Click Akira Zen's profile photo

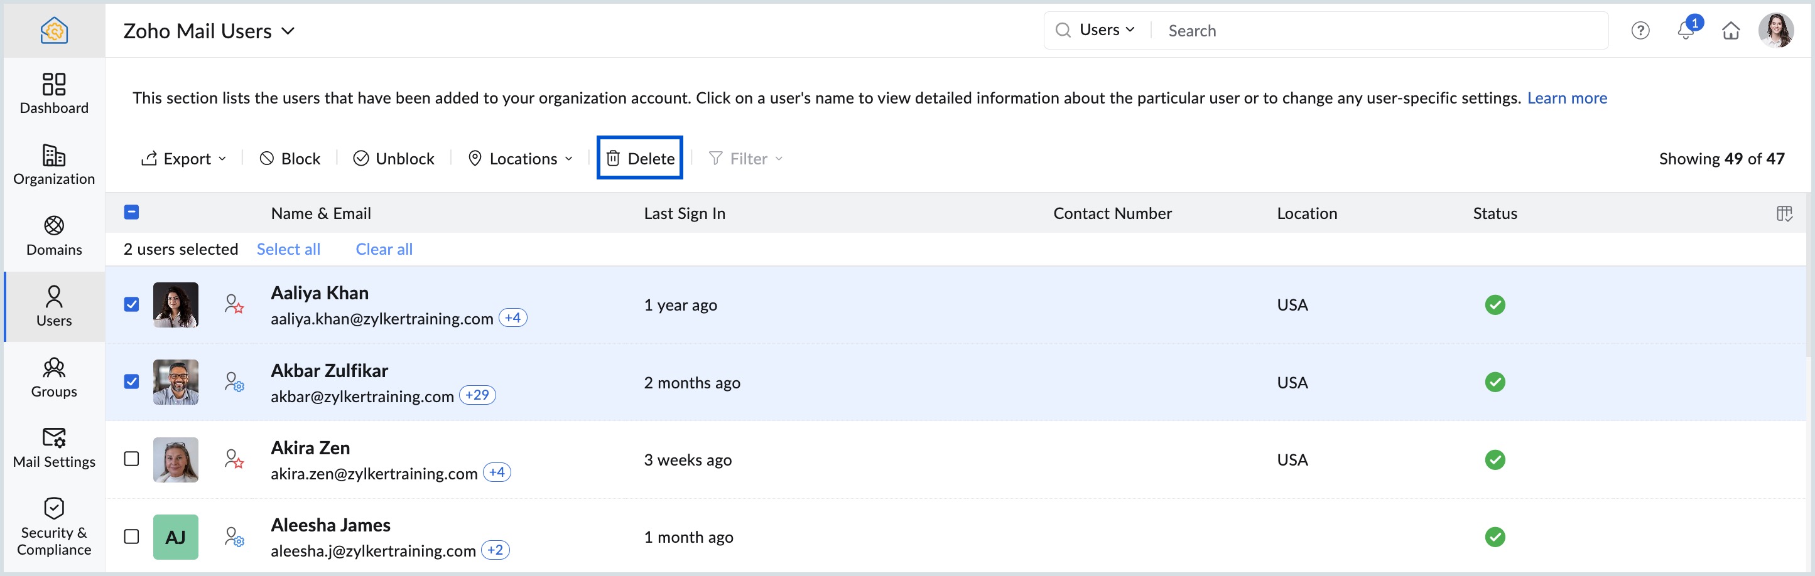pos(175,460)
